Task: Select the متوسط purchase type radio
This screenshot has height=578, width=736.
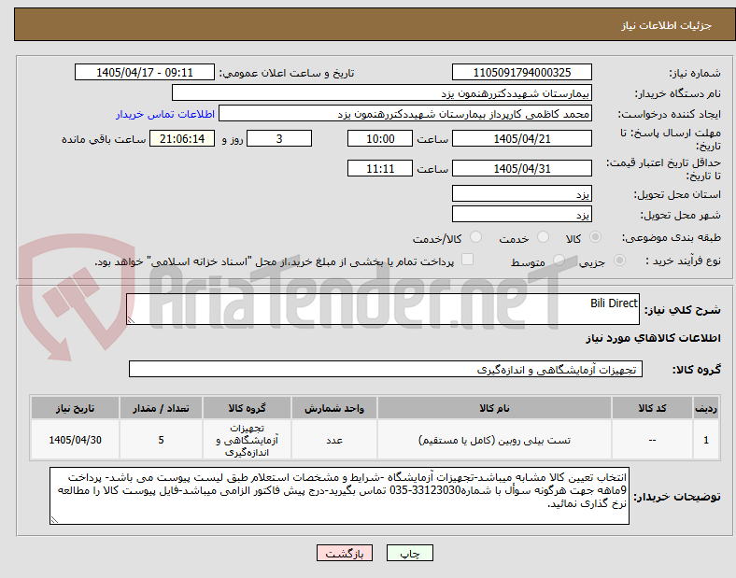Action: pos(559,261)
